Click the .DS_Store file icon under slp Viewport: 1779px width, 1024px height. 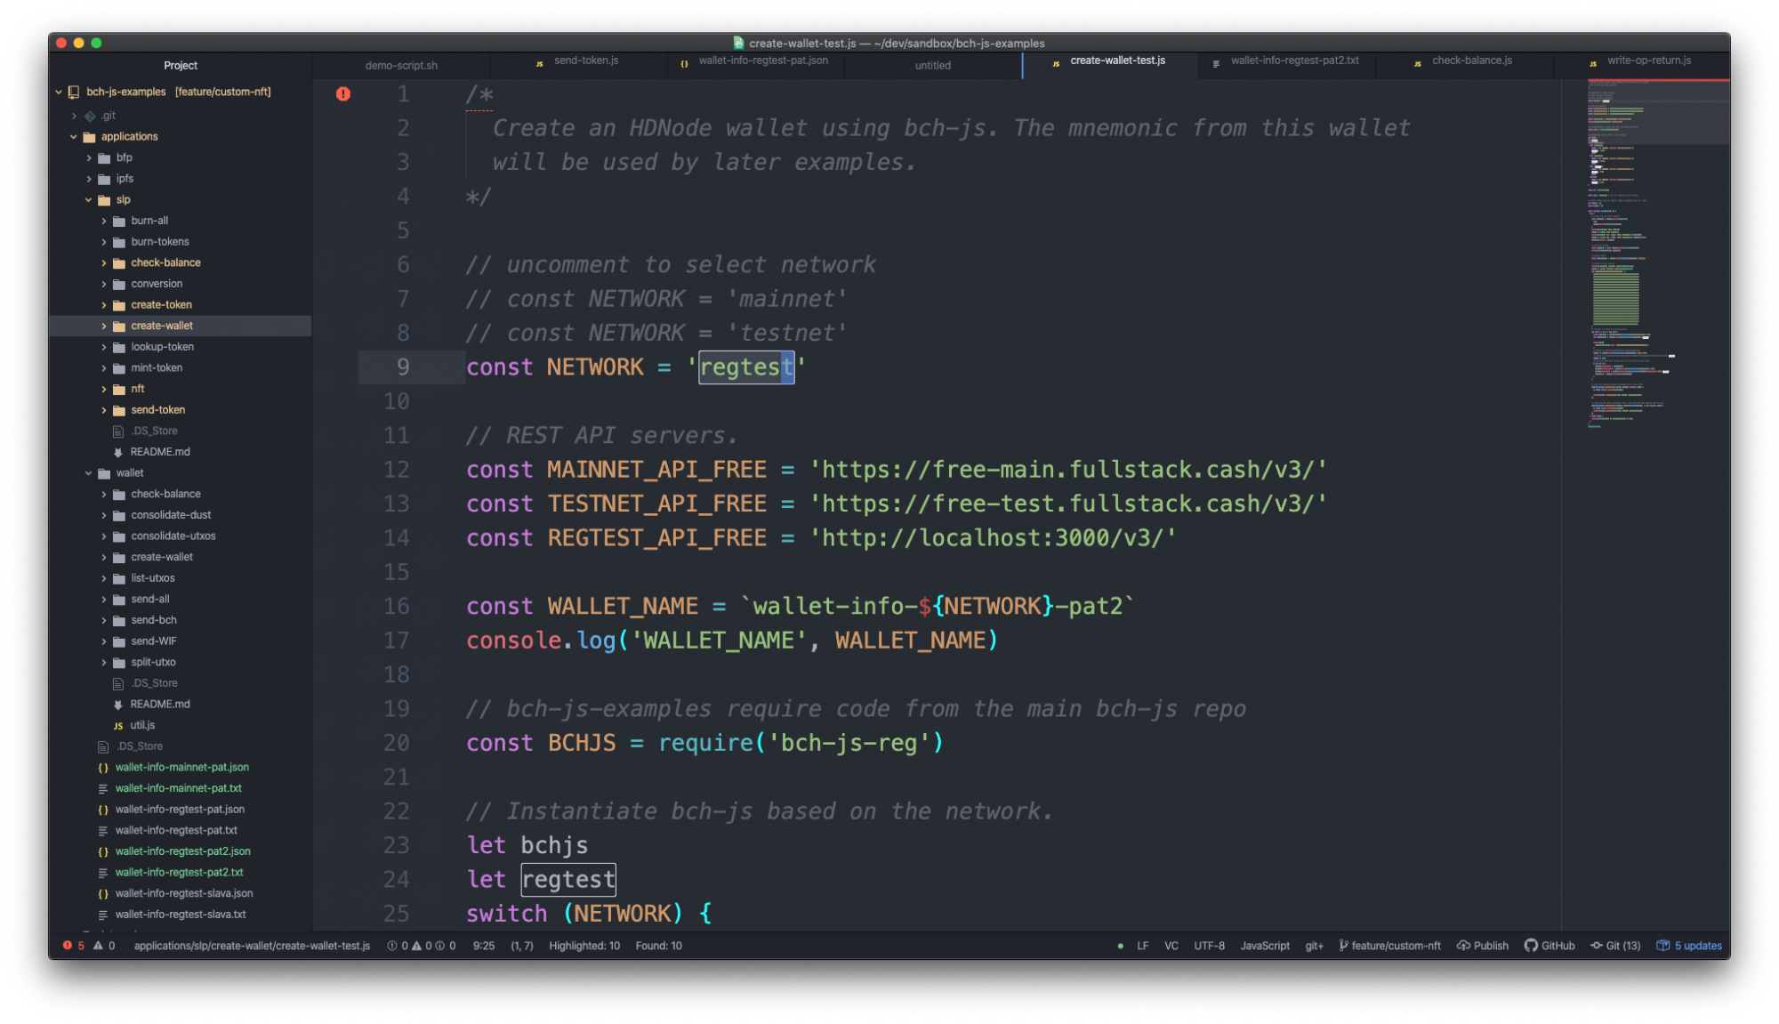pyautogui.click(x=118, y=431)
